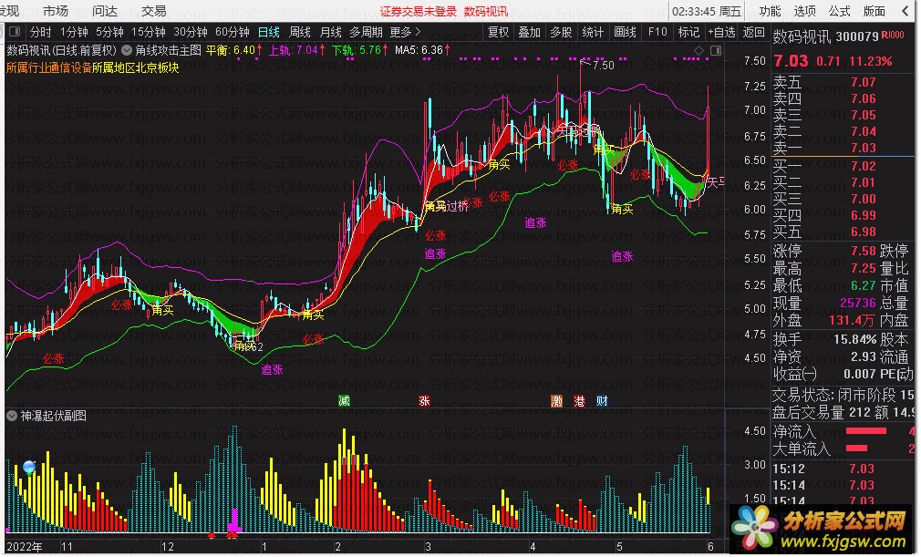Screen dimensions: 921x557
Task: Switch to 5分钟 period
Action: click(x=109, y=32)
